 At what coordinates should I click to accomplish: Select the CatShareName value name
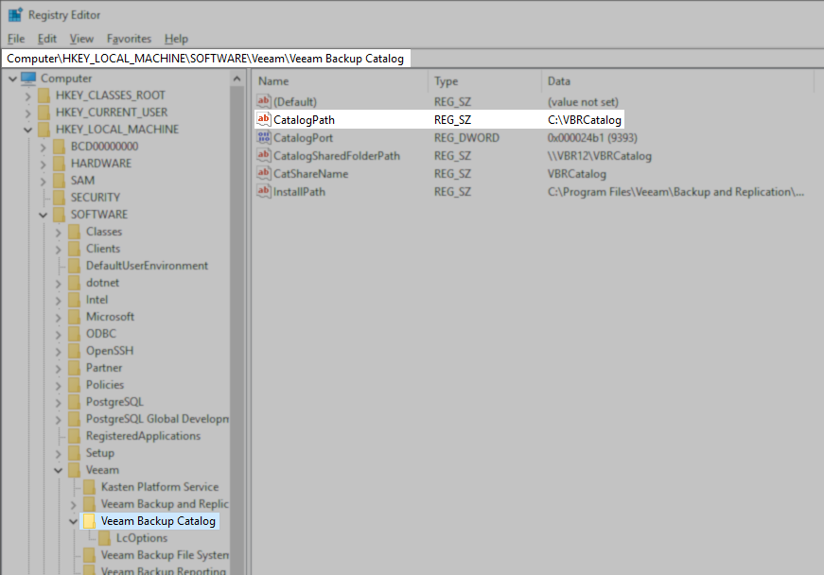pyautogui.click(x=310, y=174)
